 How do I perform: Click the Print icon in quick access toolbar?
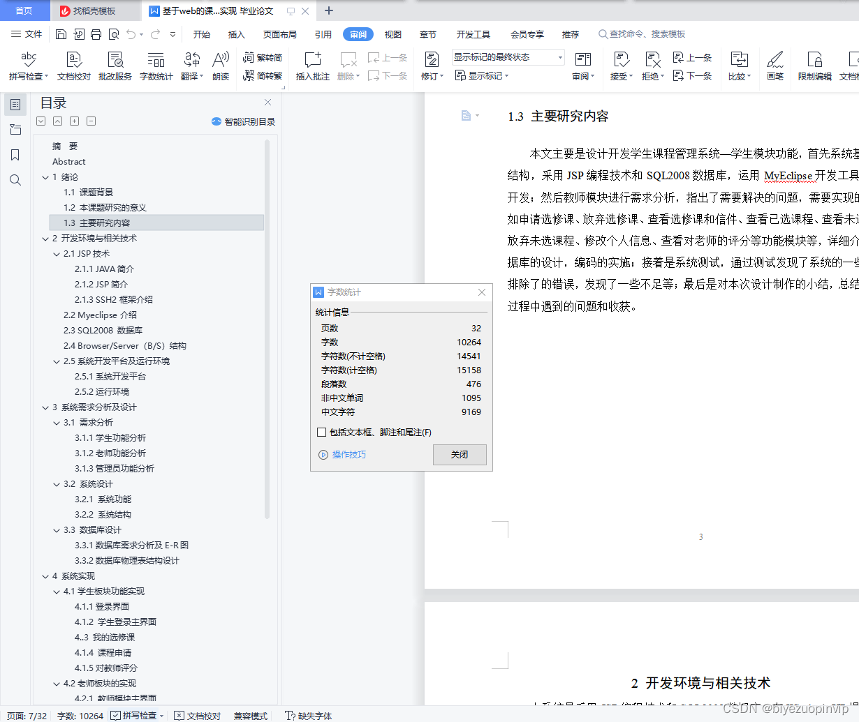click(x=96, y=33)
